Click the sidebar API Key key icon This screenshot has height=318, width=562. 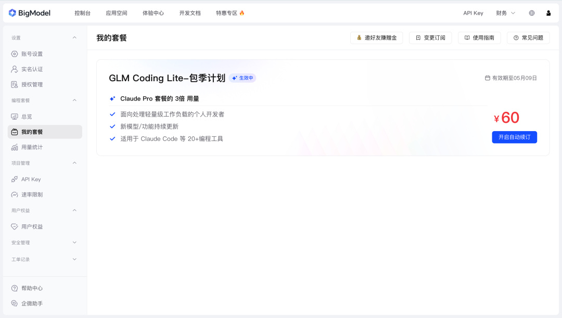click(x=15, y=179)
